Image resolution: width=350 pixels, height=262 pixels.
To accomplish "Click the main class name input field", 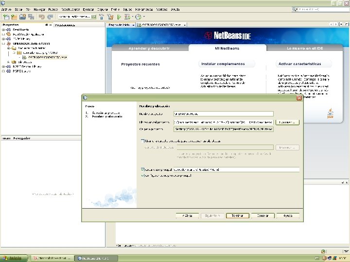I will (x=236, y=169).
